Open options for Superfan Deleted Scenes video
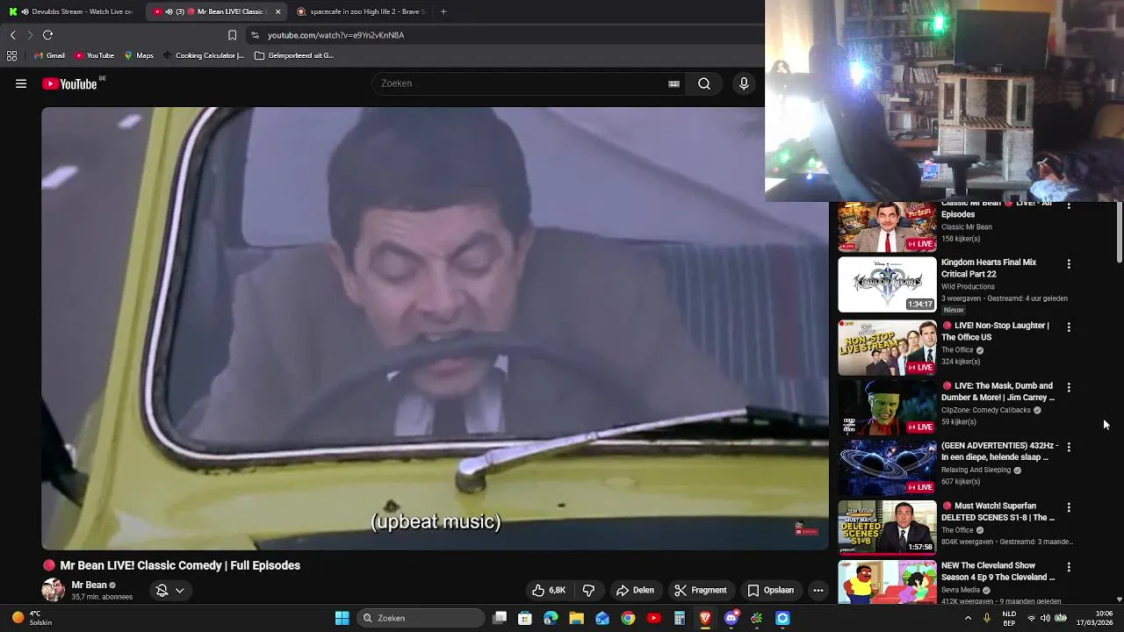 1069,508
